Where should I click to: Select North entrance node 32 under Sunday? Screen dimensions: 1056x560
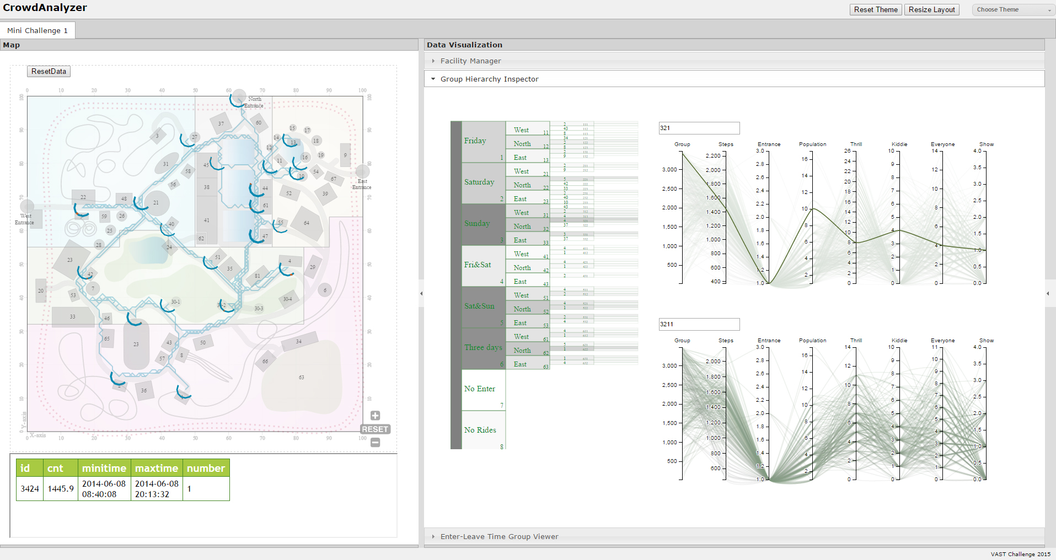[528, 225]
